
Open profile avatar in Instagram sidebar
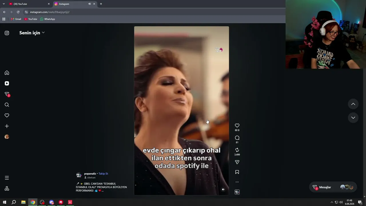(x=7, y=137)
